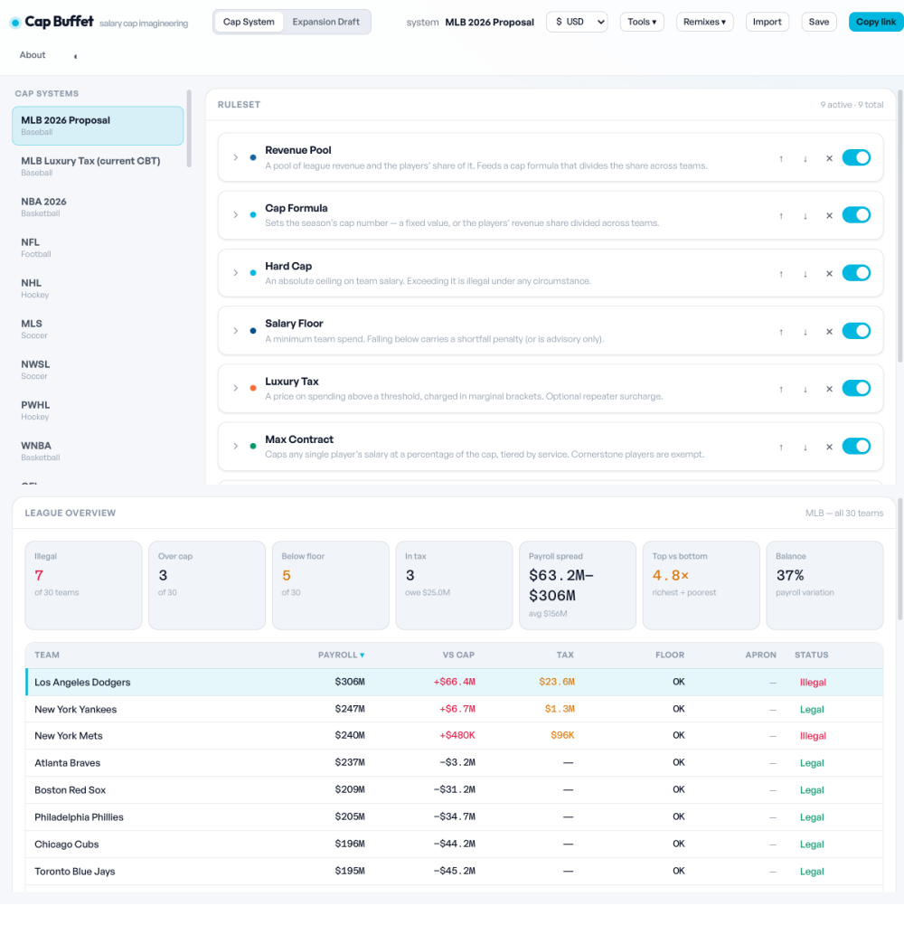The height and width of the screenshot is (934, 904).
Task: Click the TEAM column header
Action: 46,656
